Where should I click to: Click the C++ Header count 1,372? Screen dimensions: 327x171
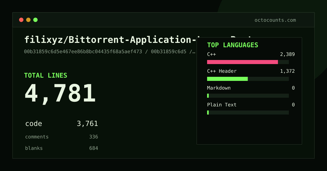click(287, 71)
